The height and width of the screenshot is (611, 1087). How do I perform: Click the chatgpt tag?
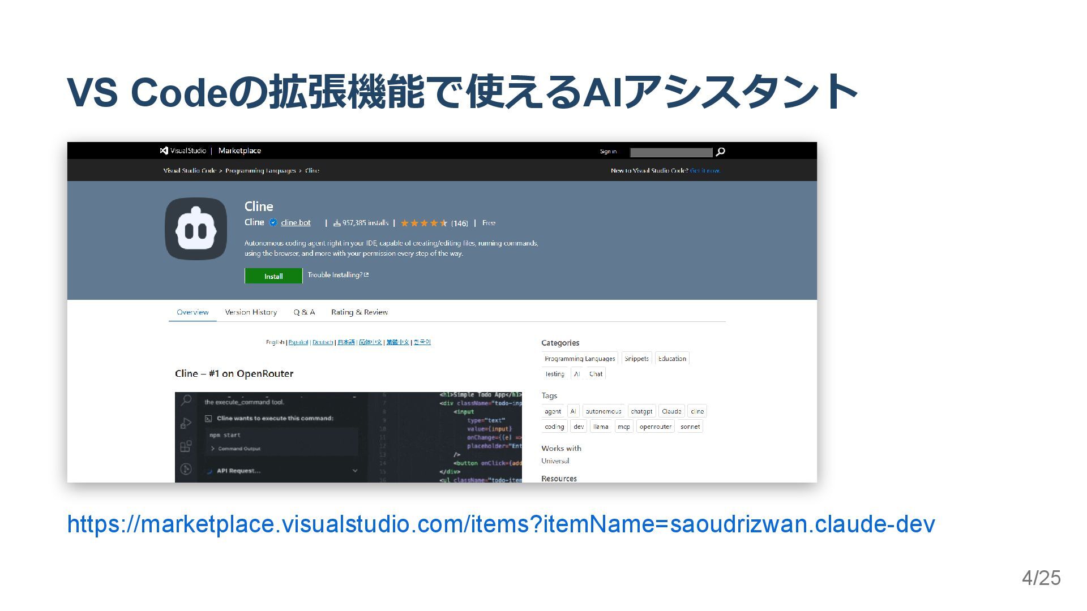pos(641,411)
